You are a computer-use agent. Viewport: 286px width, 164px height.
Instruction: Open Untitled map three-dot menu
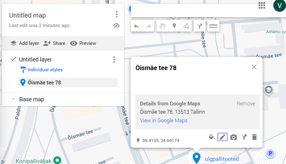click(x=117, y=14)
